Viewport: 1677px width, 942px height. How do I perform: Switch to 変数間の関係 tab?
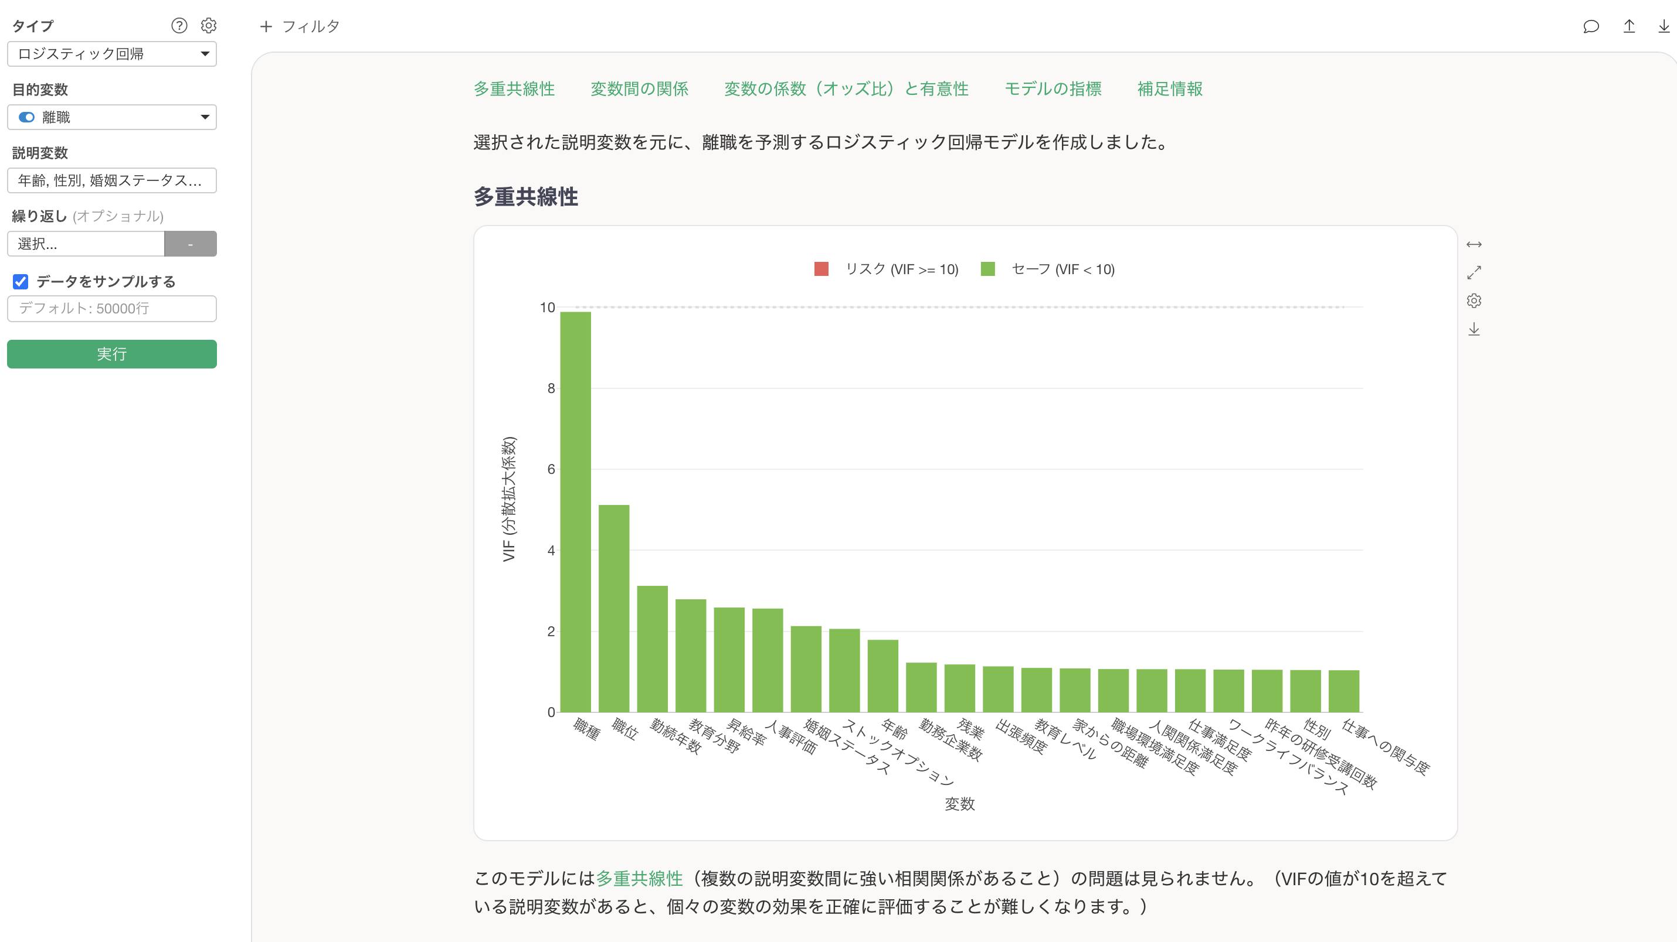(x=639, y=89)
